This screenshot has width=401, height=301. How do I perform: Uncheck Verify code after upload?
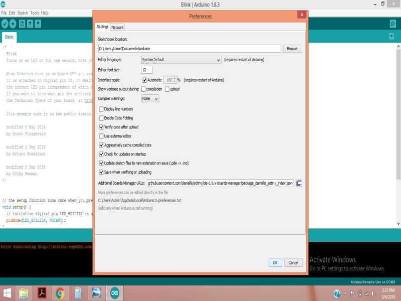[101, 127]
